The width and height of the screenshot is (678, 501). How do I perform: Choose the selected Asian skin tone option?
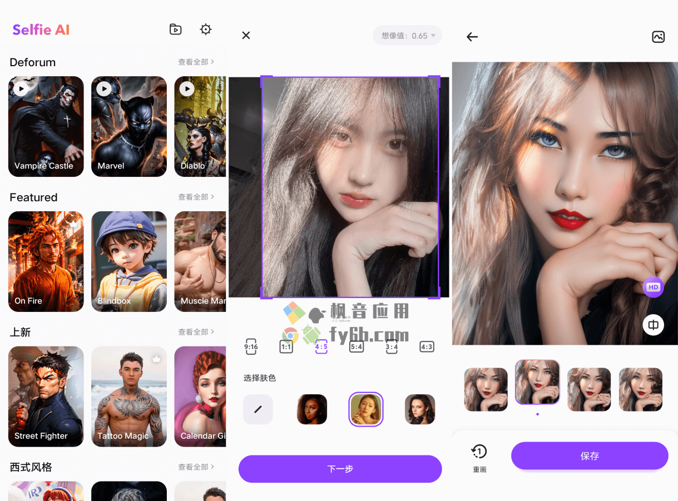tap(366, 409)
